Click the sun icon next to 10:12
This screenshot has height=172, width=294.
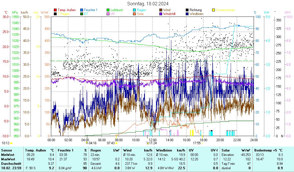point(11,143)
